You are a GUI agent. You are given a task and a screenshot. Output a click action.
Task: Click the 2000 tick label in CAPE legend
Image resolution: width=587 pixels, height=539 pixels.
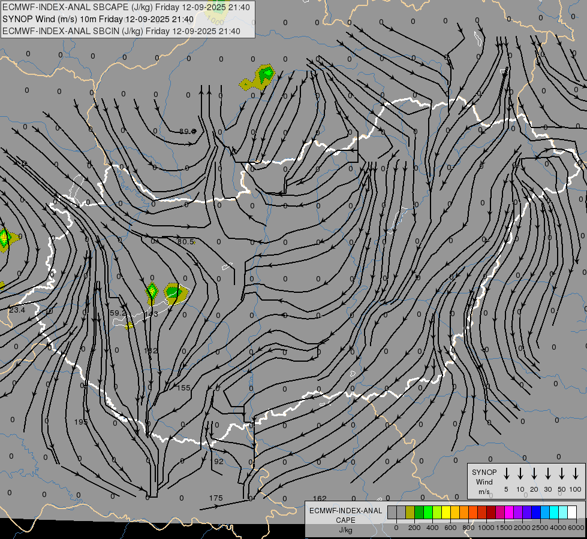click(x=522, y=528)
